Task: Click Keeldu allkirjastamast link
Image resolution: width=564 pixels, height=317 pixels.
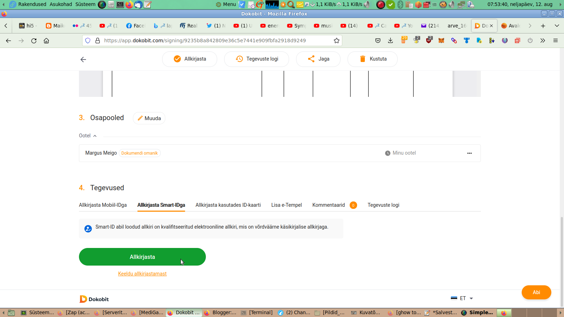Action: click(142, 274)
